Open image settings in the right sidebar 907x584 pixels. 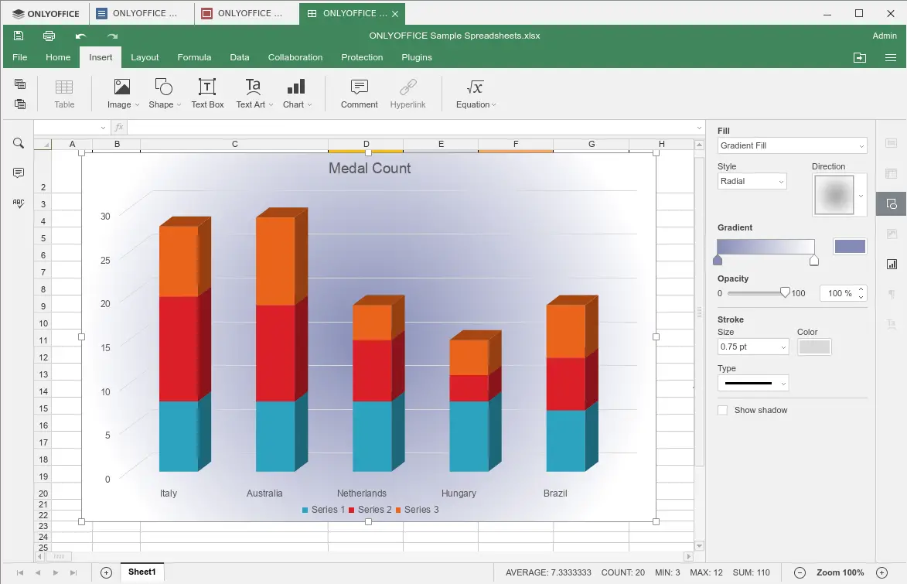[891, 234]
